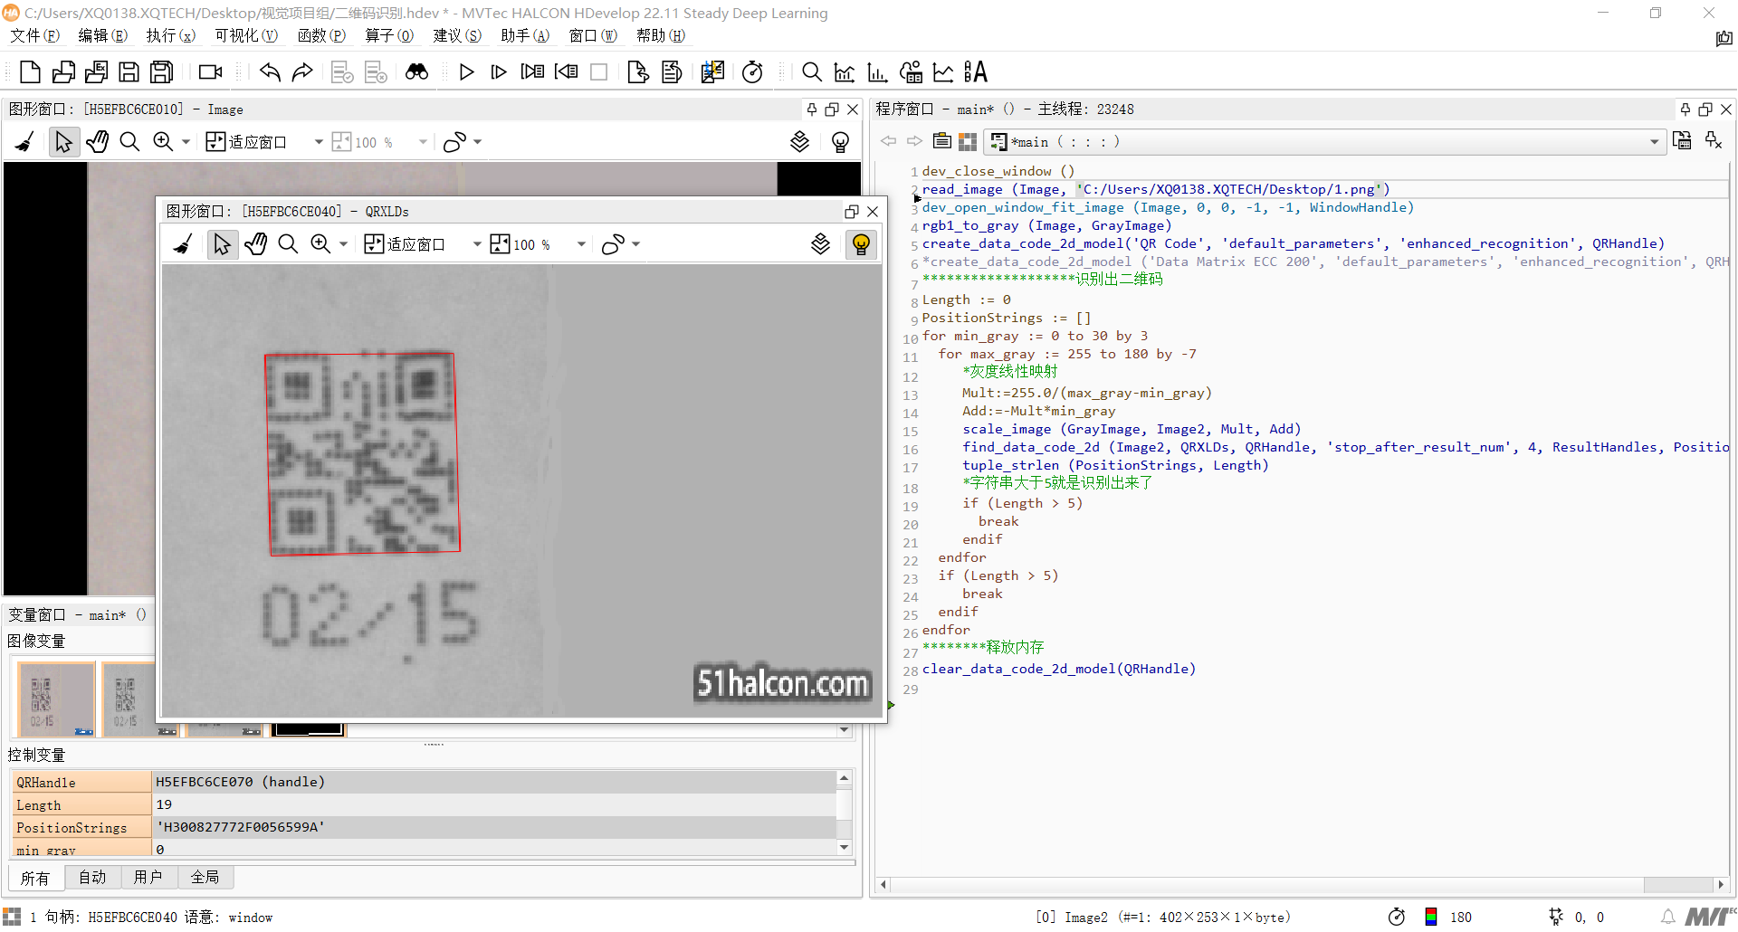Image resolution: width=1738 pixels, height=932 pixels.
Task: Open the ROI drawing dropdown in the Image window
Action: pyautogui.click(x=478, y=142)
